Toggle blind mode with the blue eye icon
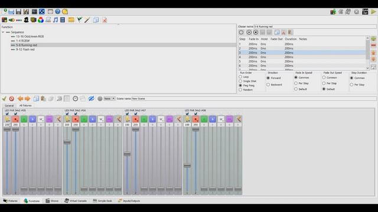378x212 pixels. (x=91, y=98)
